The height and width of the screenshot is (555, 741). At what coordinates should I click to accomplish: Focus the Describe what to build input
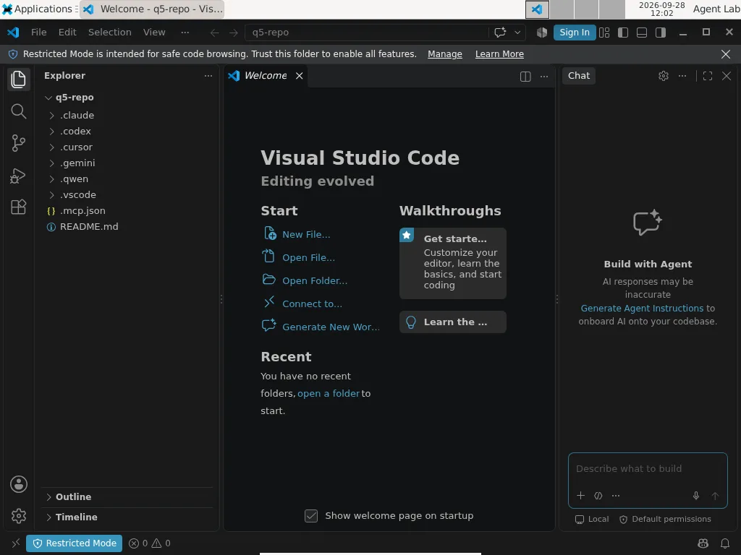pyautogui.click(x=648, y=468)
